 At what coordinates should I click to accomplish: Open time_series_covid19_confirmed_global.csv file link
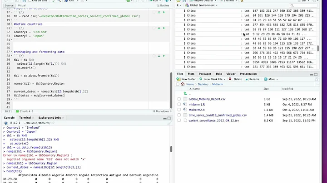[x=218, y=115]
